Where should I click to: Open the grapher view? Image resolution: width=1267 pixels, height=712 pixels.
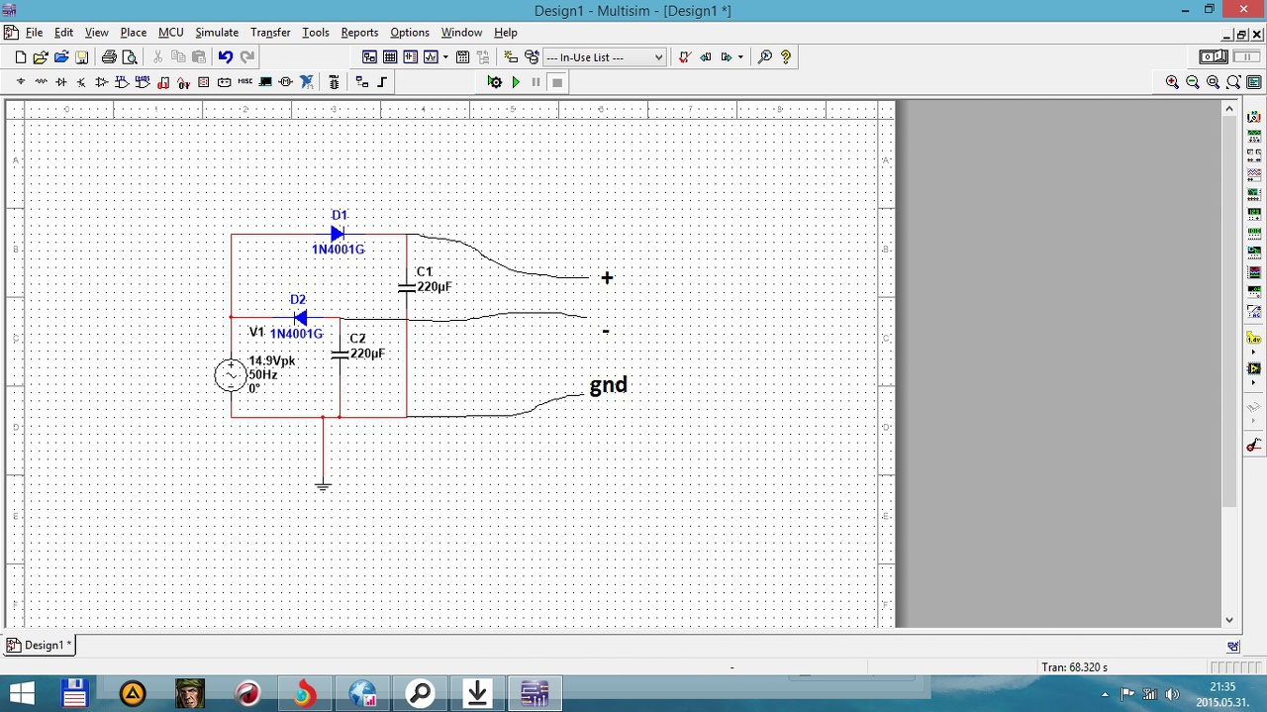(x=431, y=57)
